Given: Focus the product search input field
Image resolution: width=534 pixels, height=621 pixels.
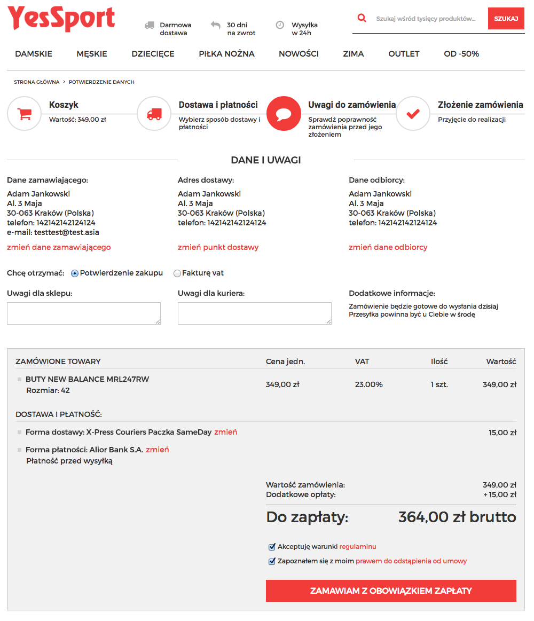Looking at the screenshot, I should click(x=426, y=19).
